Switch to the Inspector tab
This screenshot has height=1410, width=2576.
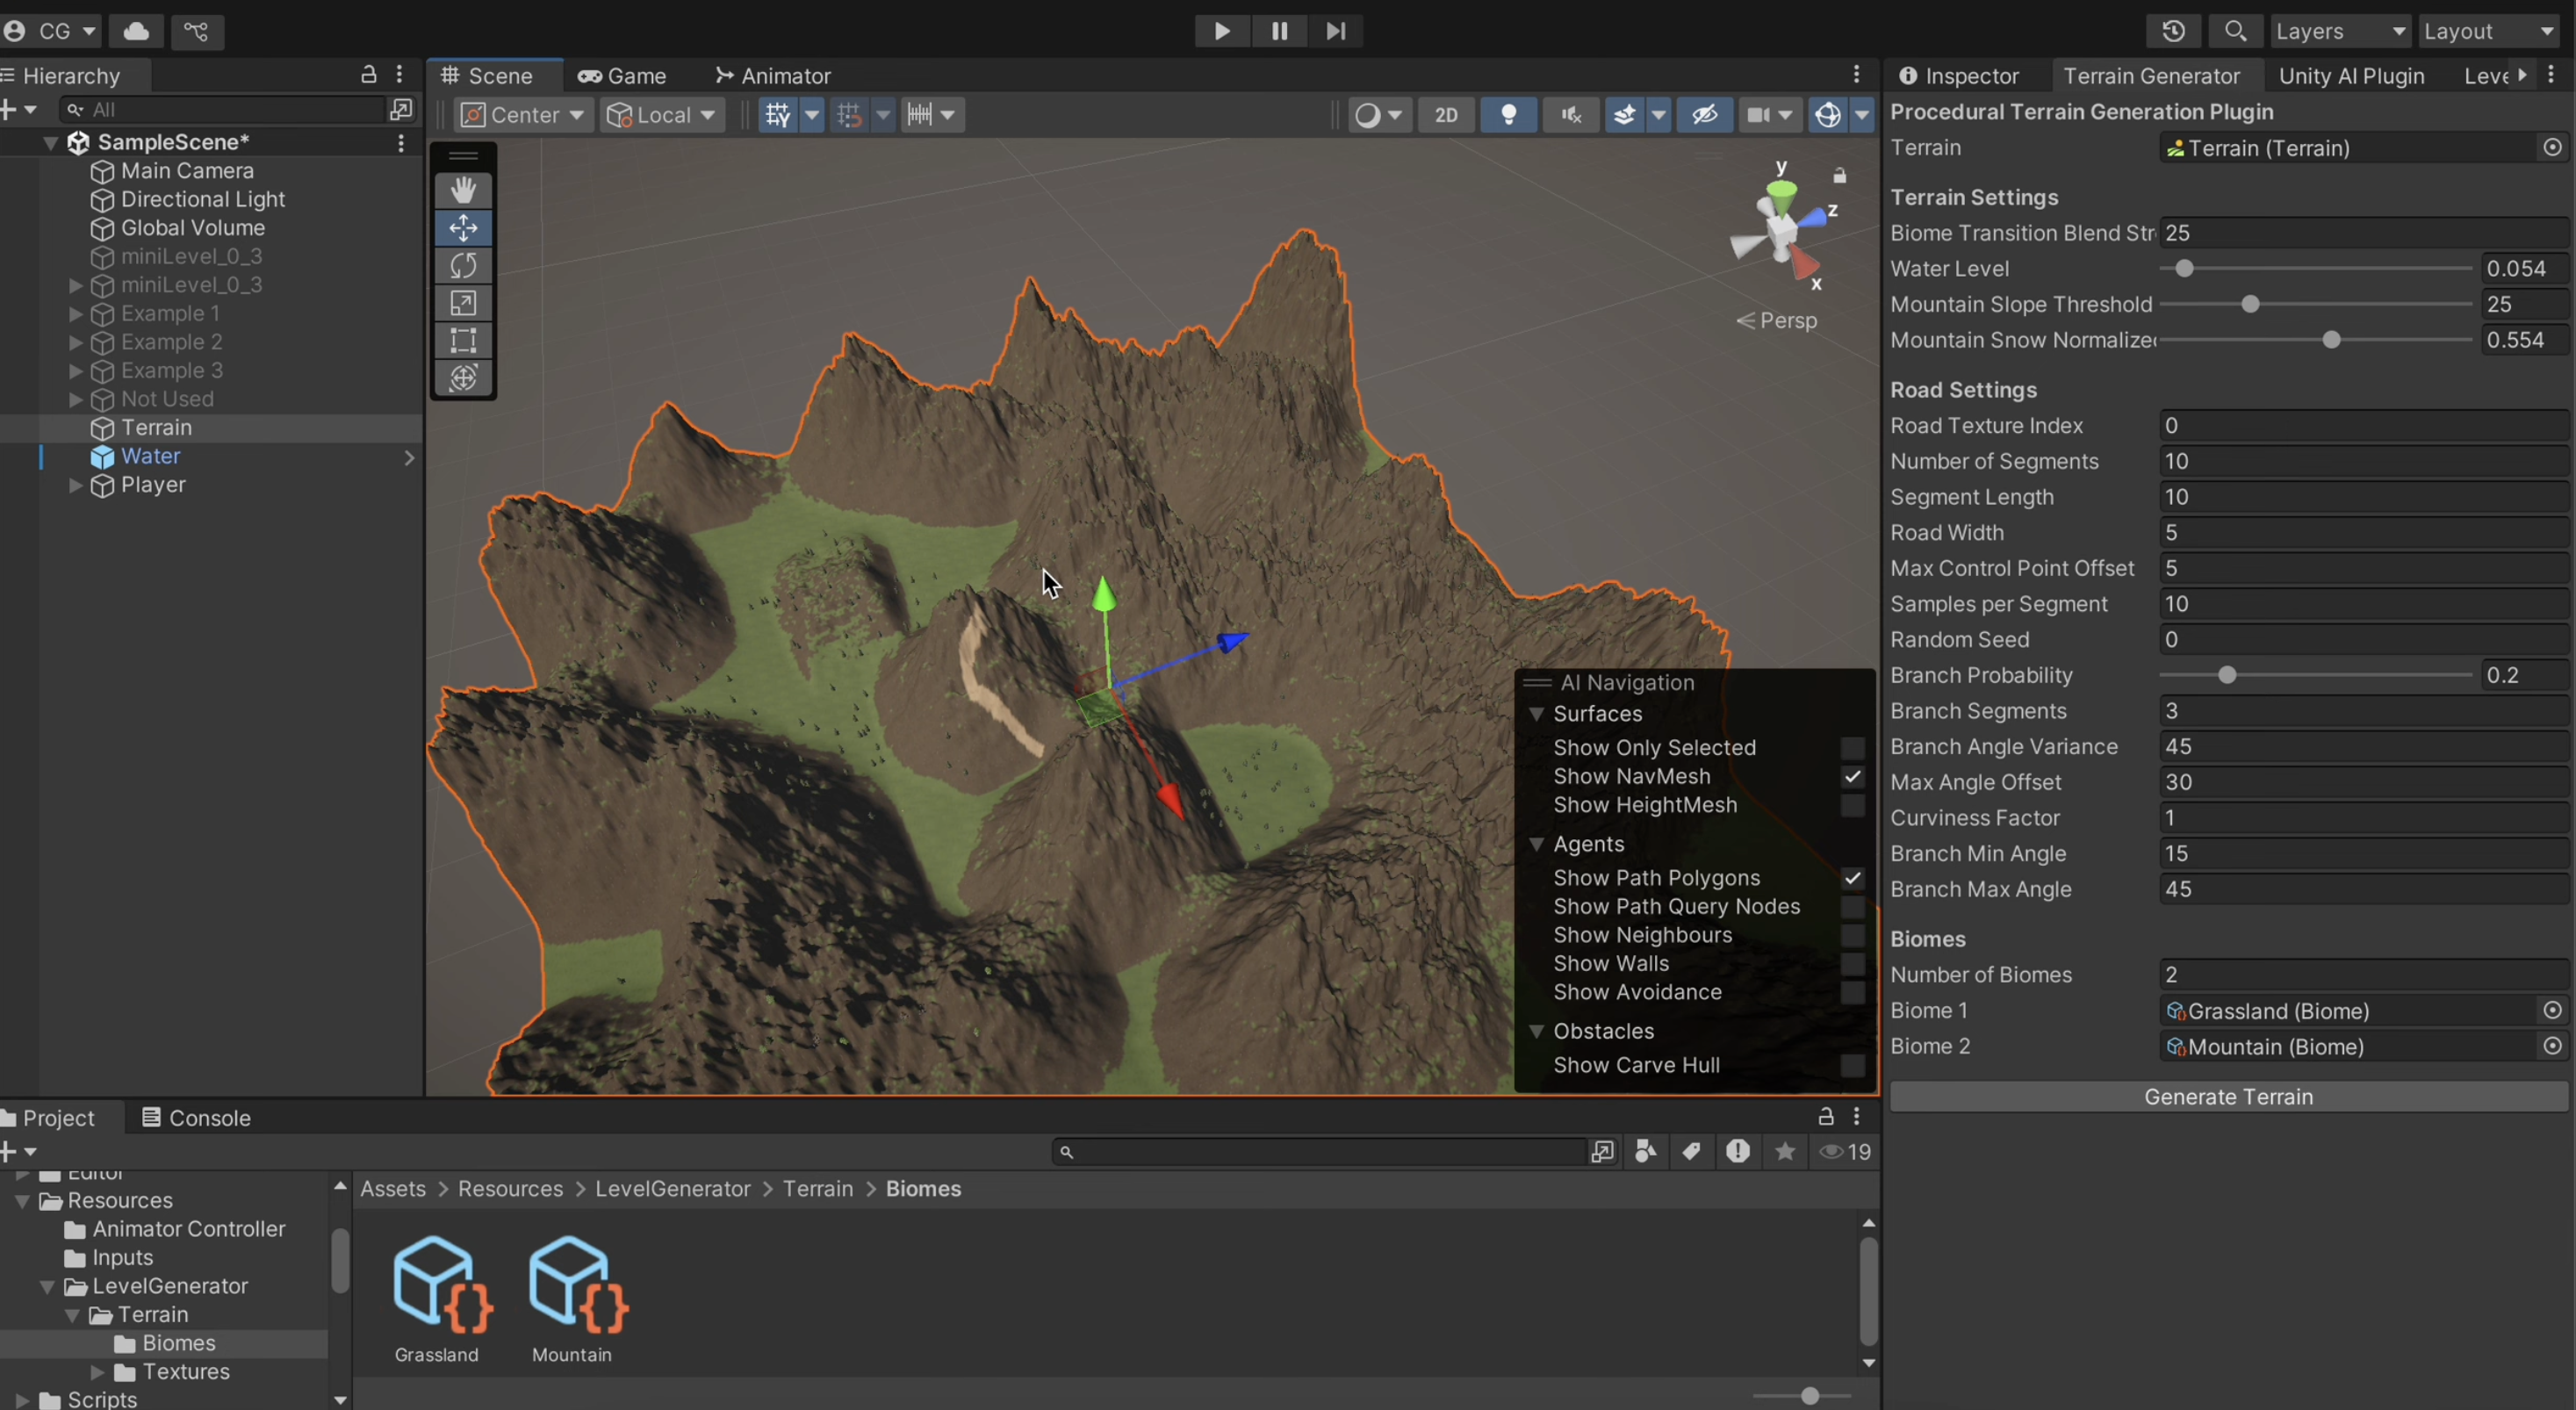(x=1958, y=76)
